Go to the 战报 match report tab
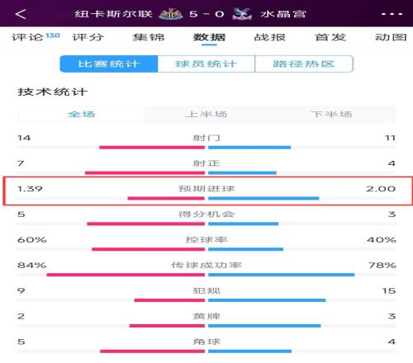 point(270,37)
